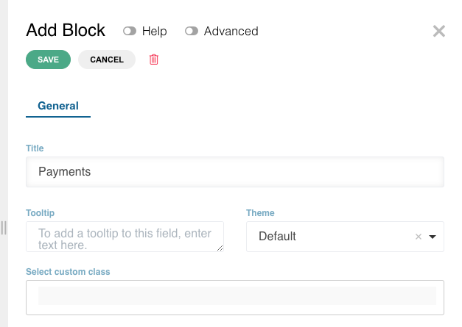This screenshot has width=462, height=327.
Task: Clear the Default theme selection
Action: tap(419, 237)
